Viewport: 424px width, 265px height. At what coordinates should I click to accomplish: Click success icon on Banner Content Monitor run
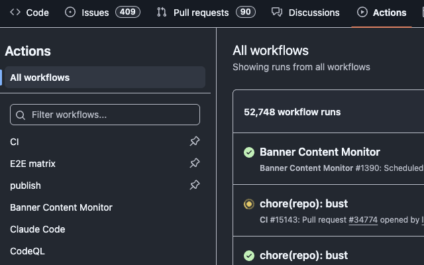tap(249, 152)
